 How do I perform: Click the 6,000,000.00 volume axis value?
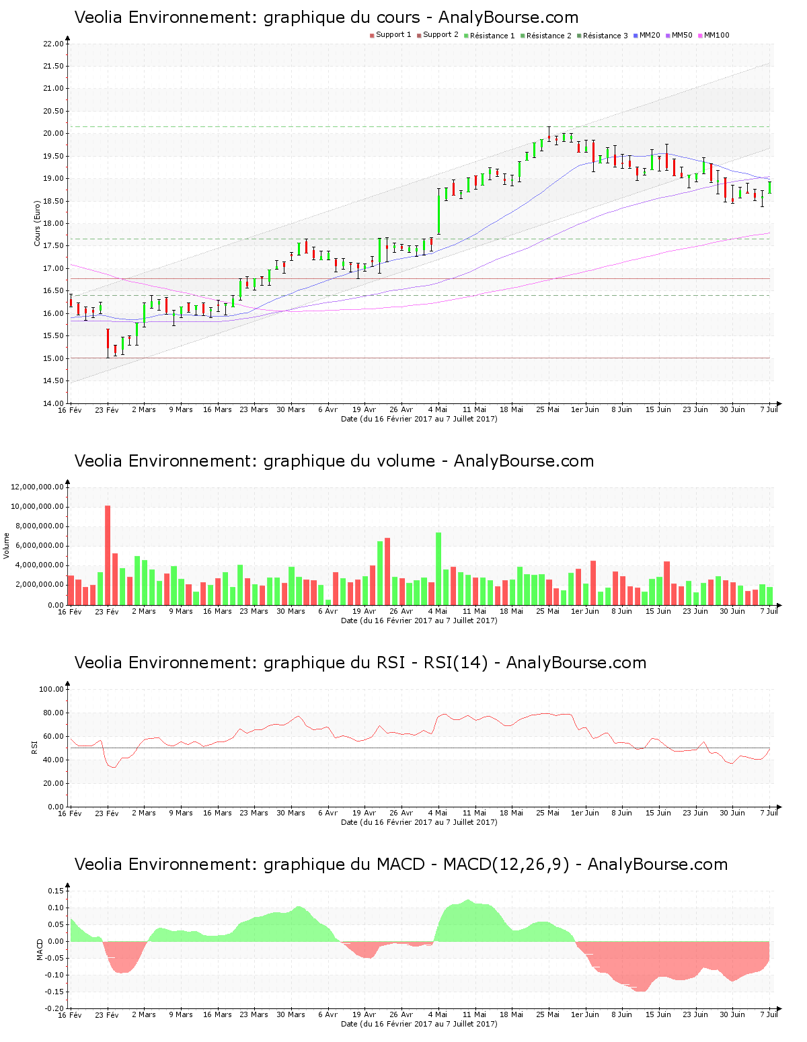(40, 546)
